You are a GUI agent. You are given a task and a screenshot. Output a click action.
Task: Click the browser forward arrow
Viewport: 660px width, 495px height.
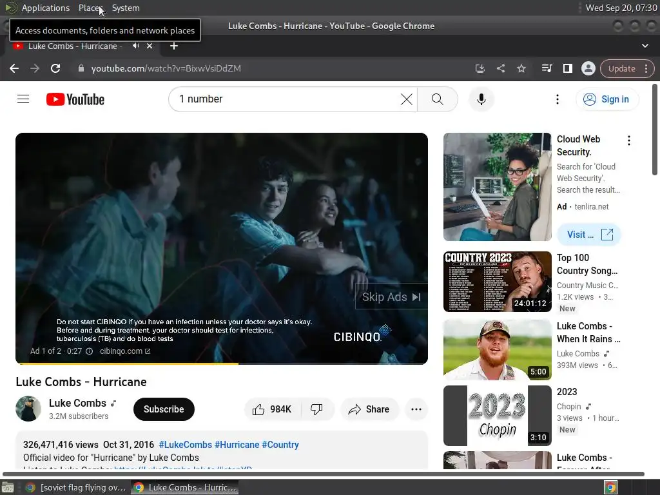click(x=35, y=68)
